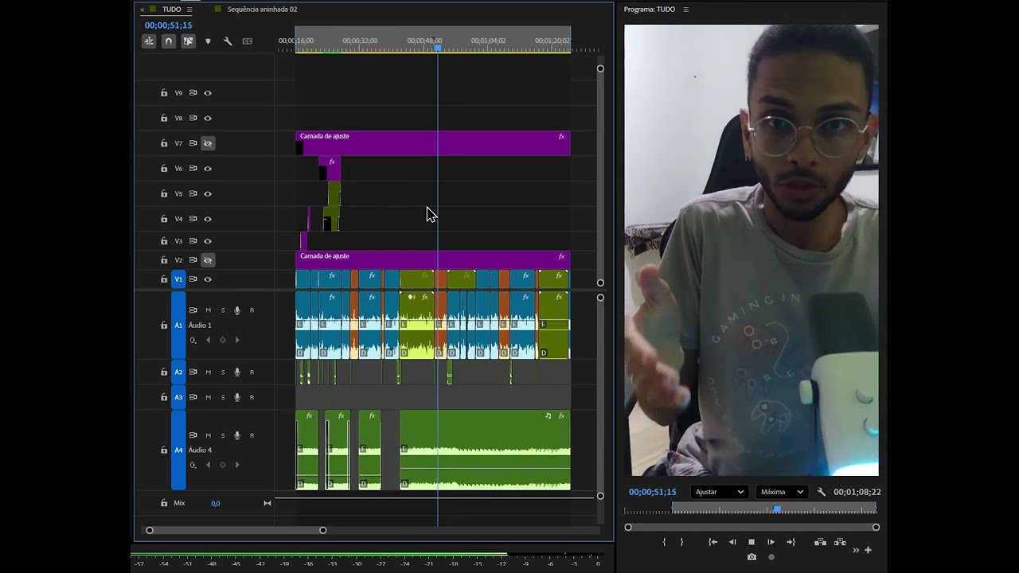Image resolution: width=1019 pixels, height=573 pixels.
Task: Click the captions CC icon
Action: [x=247, y=41]
